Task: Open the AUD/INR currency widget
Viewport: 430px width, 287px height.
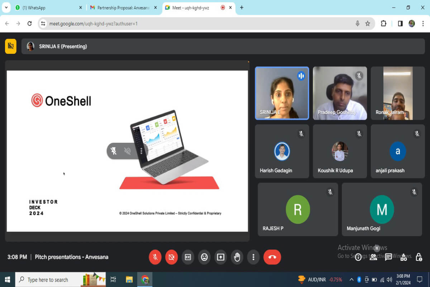Action: point(320,279)
